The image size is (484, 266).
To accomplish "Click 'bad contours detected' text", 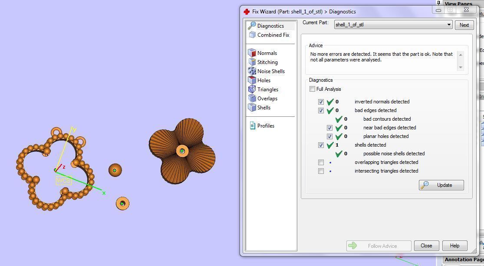I will point(387,119).
